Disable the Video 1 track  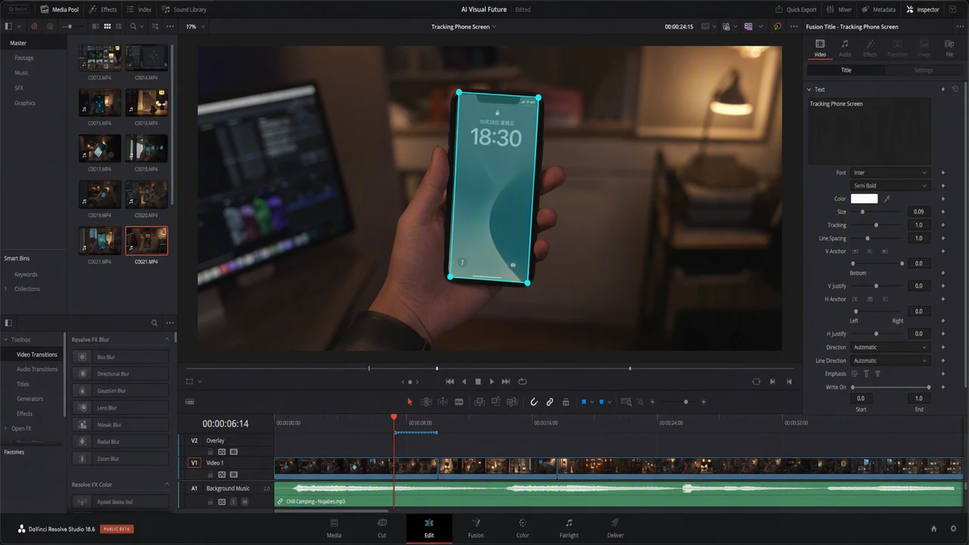click(233, 475)
